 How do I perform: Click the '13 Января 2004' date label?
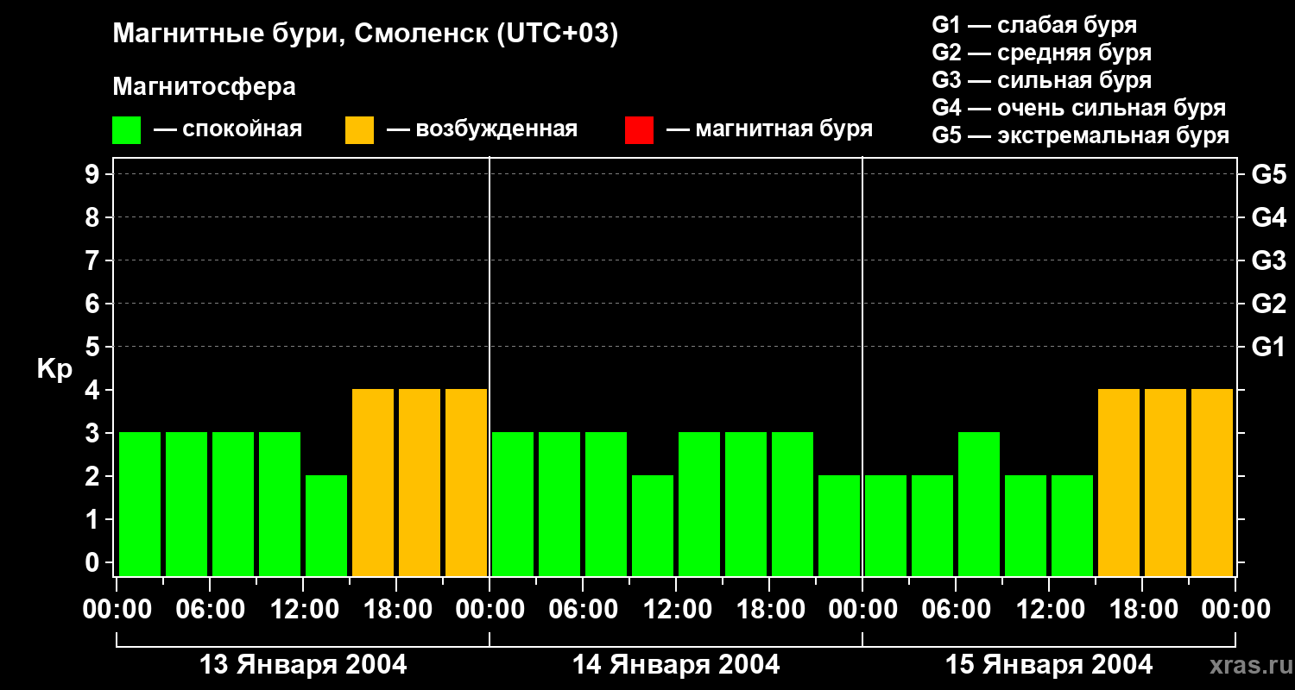click(303, 665)
